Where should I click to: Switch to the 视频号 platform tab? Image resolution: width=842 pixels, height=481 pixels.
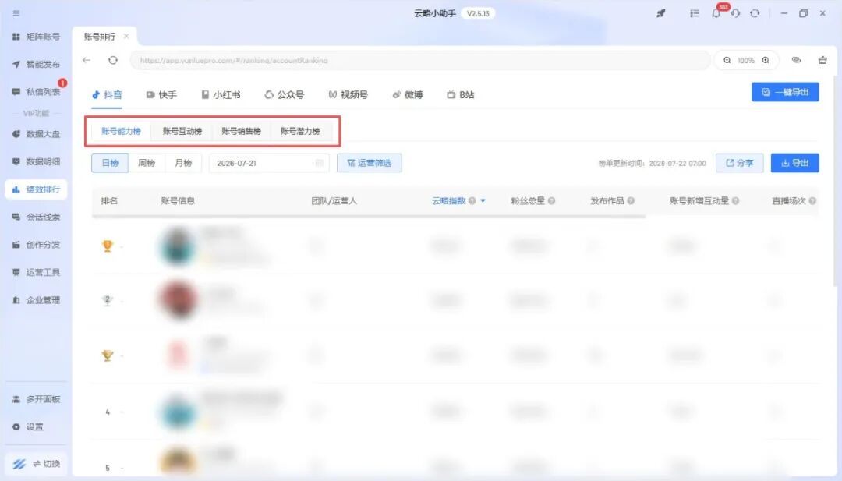tap(348, 95)
